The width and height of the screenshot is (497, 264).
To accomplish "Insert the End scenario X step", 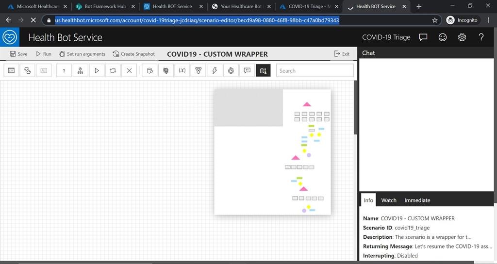I will pyautogui.click(x=129, y=71).
